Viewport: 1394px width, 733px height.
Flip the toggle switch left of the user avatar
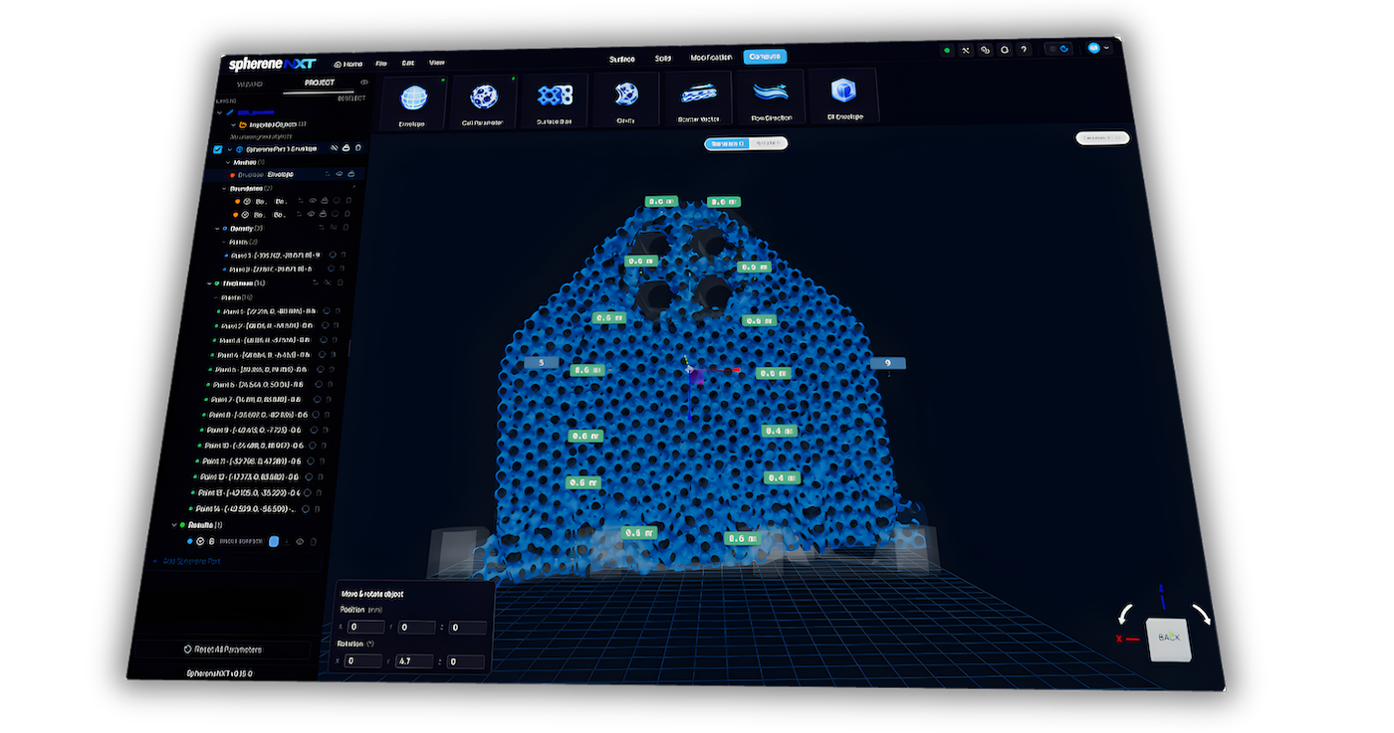[1058, 48]
